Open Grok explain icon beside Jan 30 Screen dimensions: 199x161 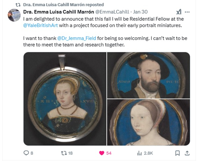179,12
